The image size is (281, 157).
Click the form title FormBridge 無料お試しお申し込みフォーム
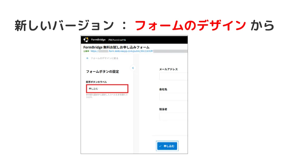pos(116,47)
